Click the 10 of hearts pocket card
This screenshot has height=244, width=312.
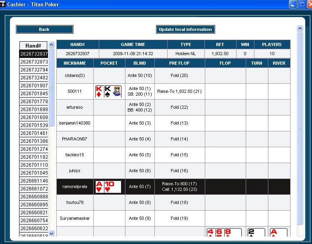[113, 187]
